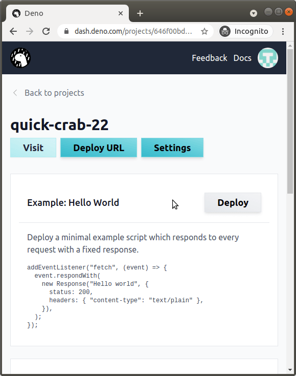Close the Deno tab
Image resolution: width=296 pixels, height=376 pixels.
click(121, 13)
